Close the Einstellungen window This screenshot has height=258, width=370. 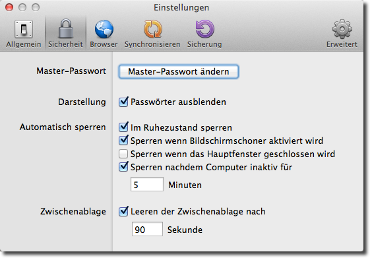coord(9,7)
